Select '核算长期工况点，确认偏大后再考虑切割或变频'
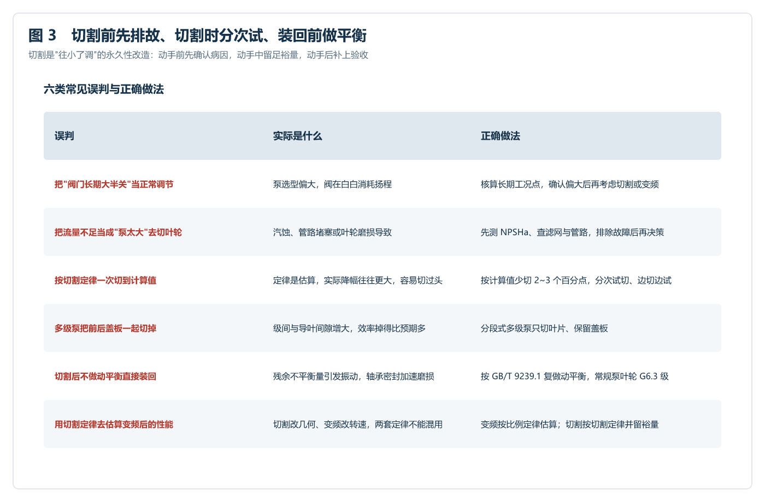 pos(570,184)
